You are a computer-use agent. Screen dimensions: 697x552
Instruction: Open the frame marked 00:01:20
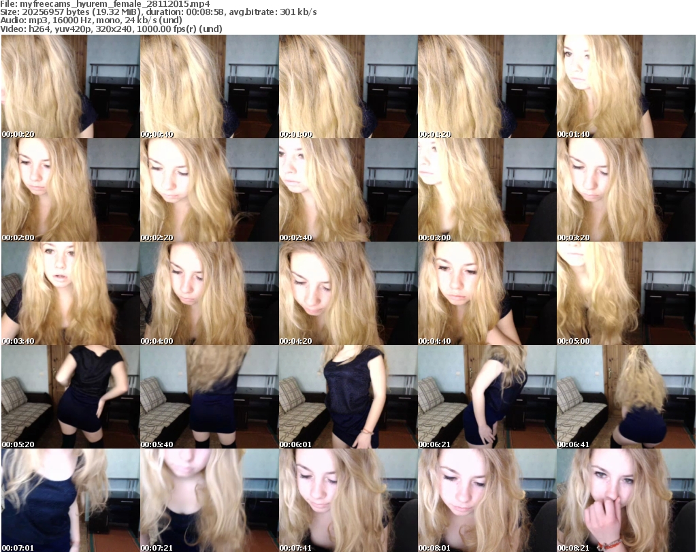487,86
